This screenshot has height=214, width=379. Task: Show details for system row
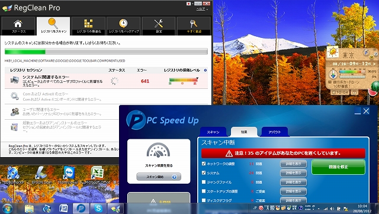pos(294,173)
